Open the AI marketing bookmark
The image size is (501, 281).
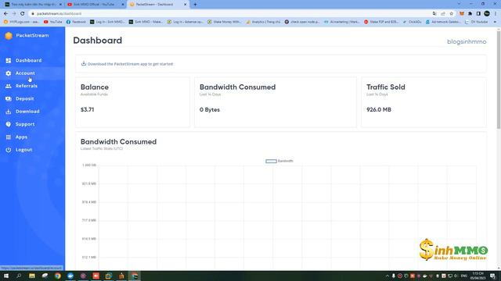coord(342,22)
